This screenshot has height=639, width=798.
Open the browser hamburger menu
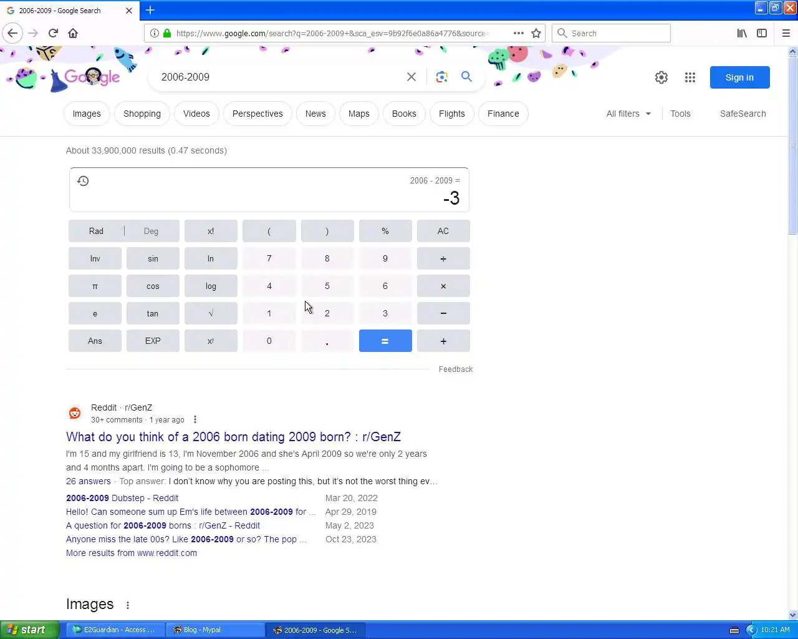786,33
